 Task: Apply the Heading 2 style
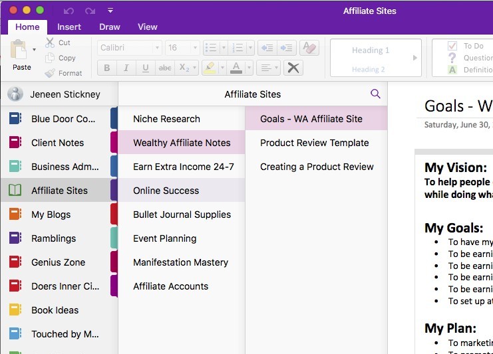click(x=368, y=69)
